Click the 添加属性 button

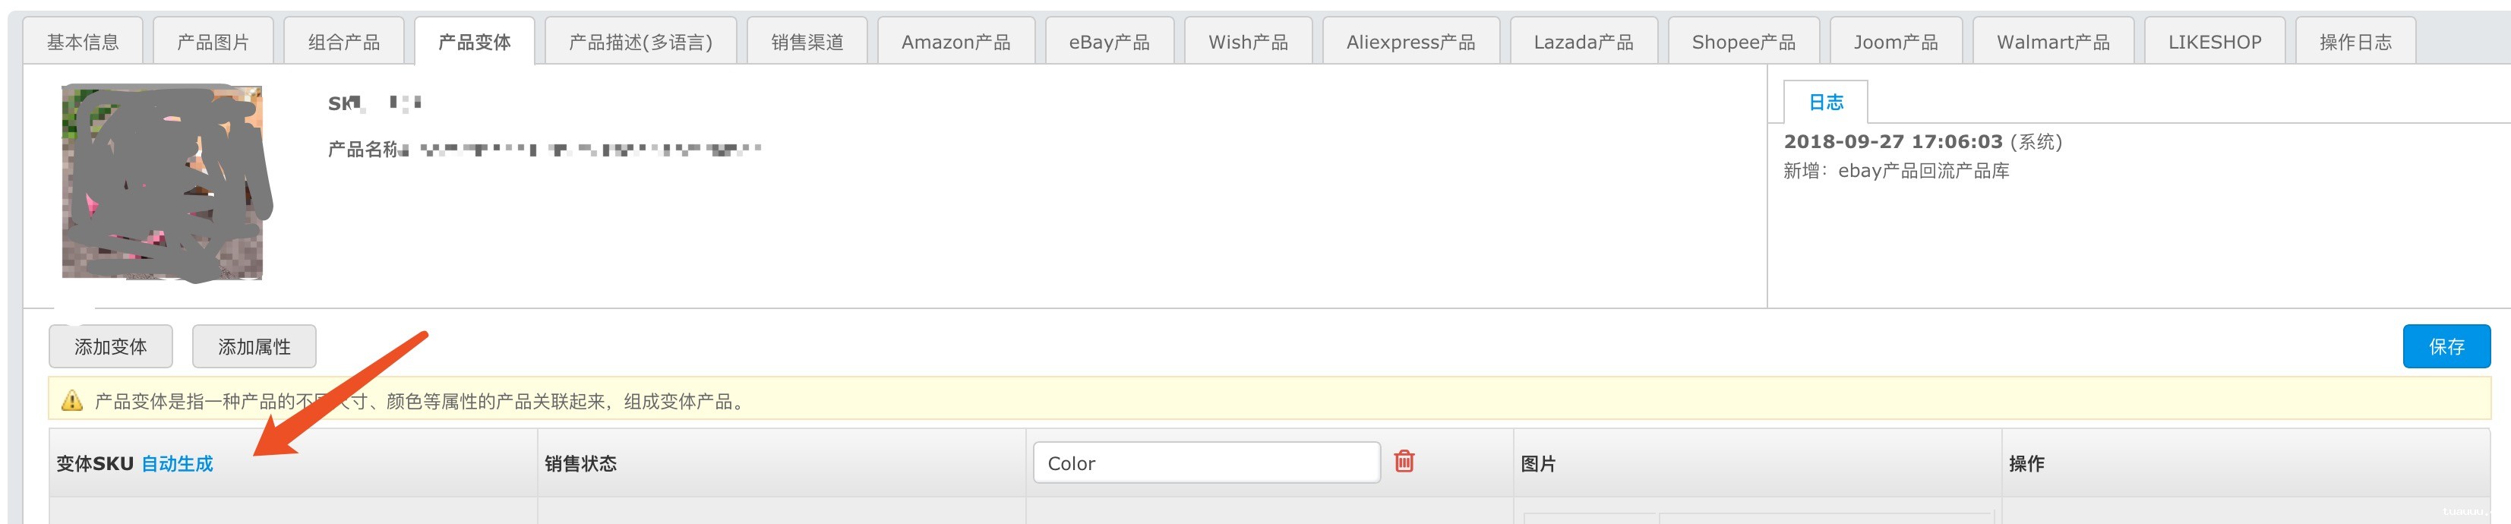[x=254, y=347]
